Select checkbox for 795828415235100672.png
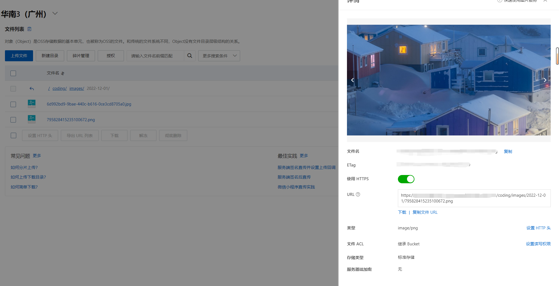This screenshot has height=286, width=559. pyautogui.click(x=13, y=120)
